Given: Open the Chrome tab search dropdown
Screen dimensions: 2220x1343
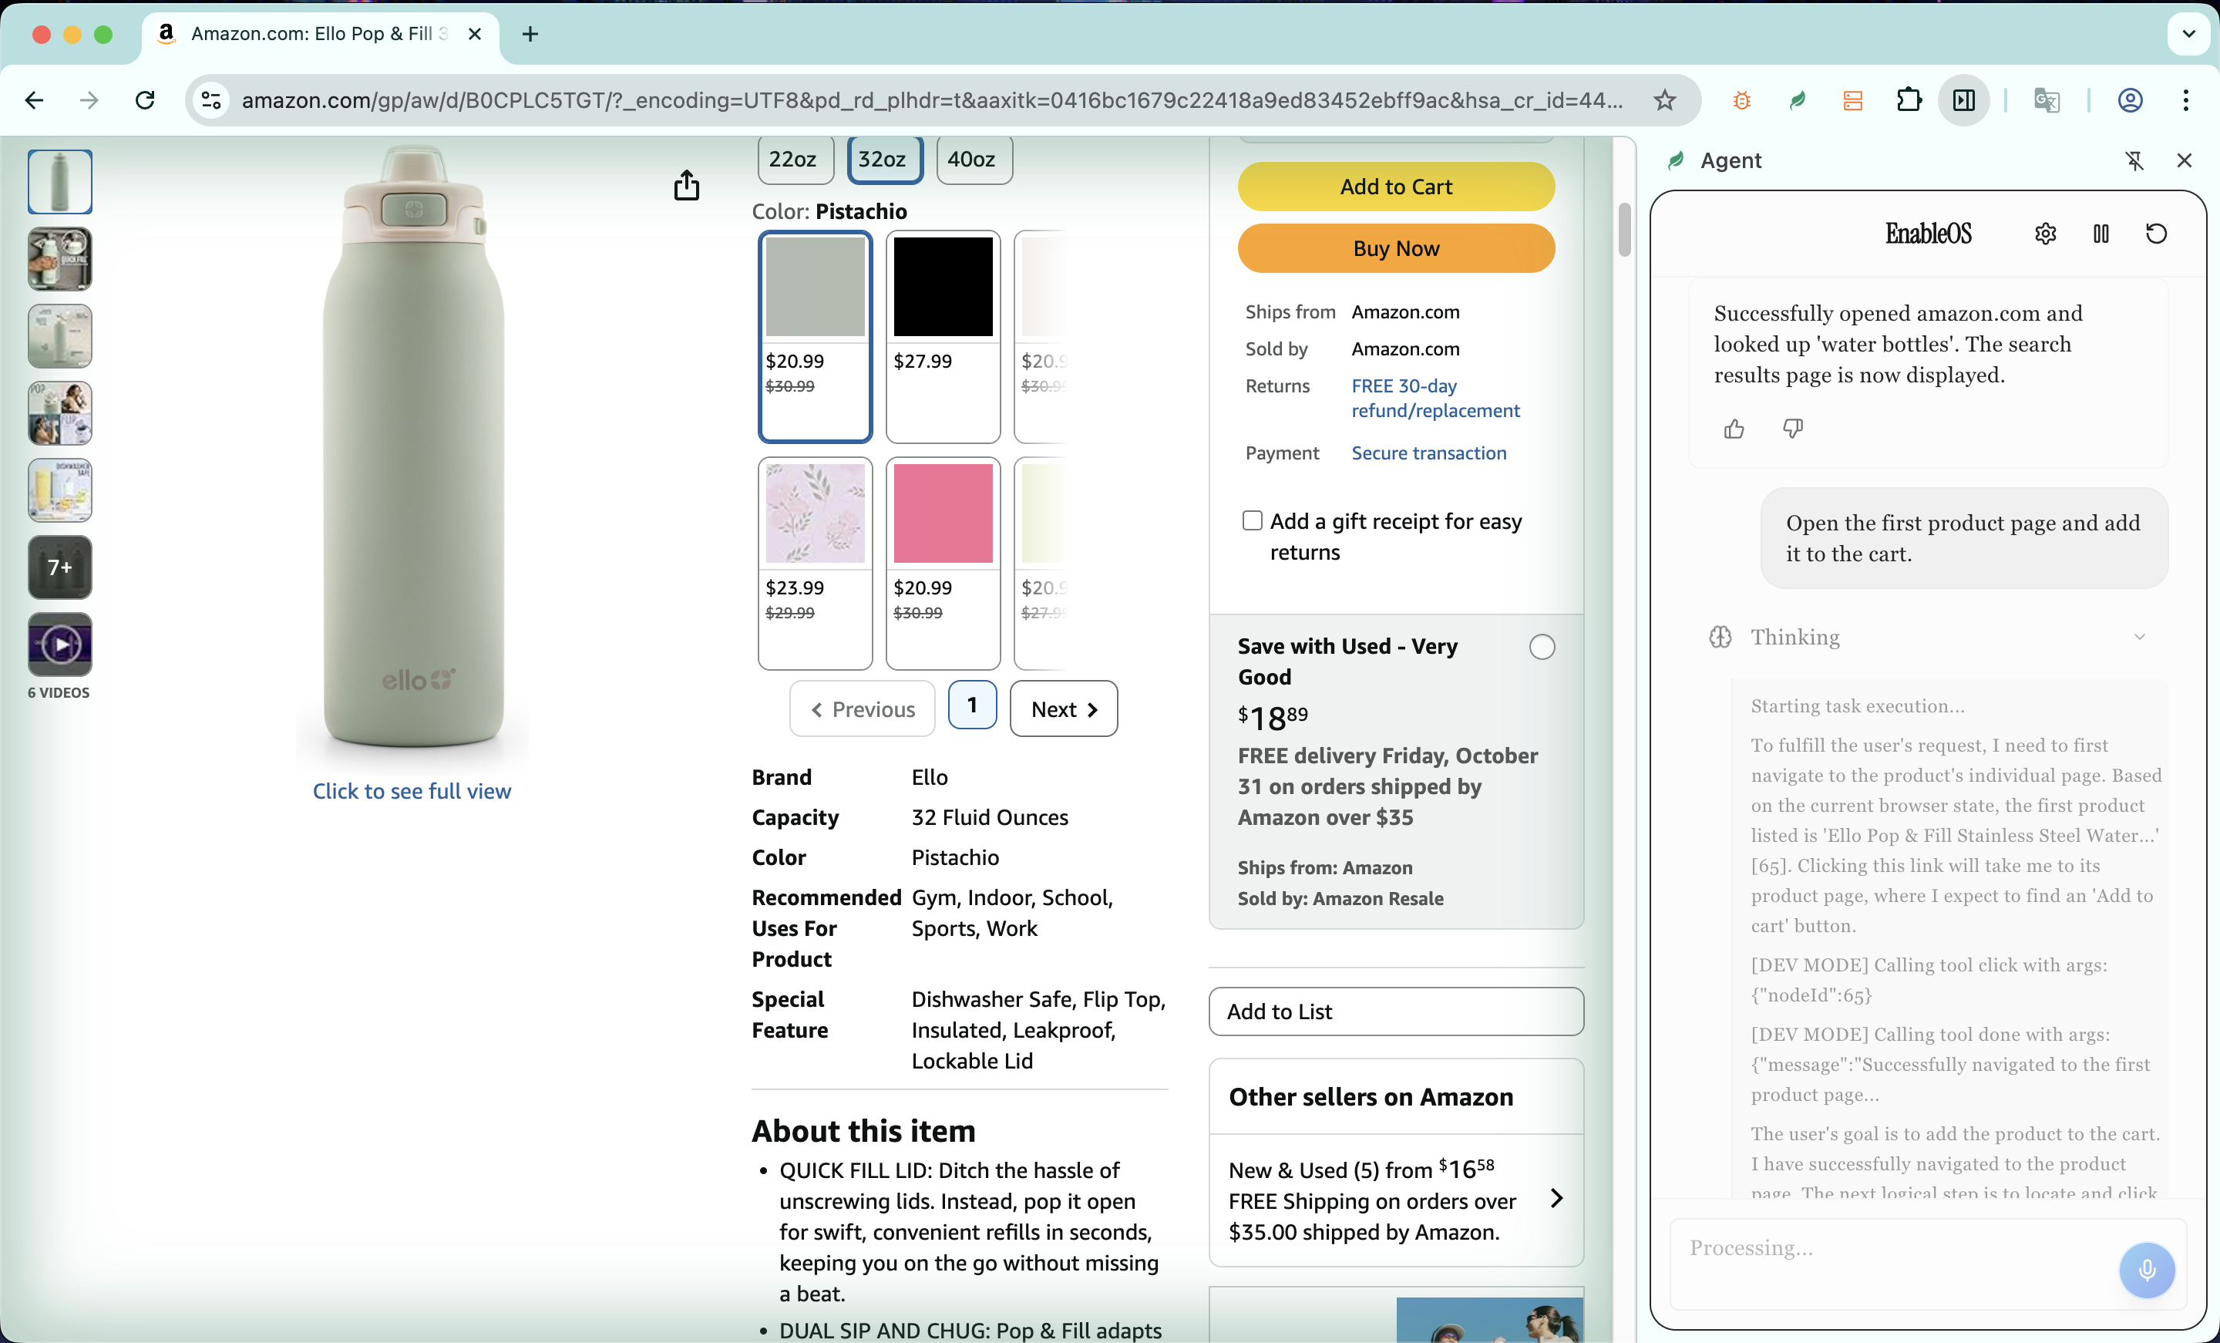Looking at the screenshot, I should [2188, 34].
